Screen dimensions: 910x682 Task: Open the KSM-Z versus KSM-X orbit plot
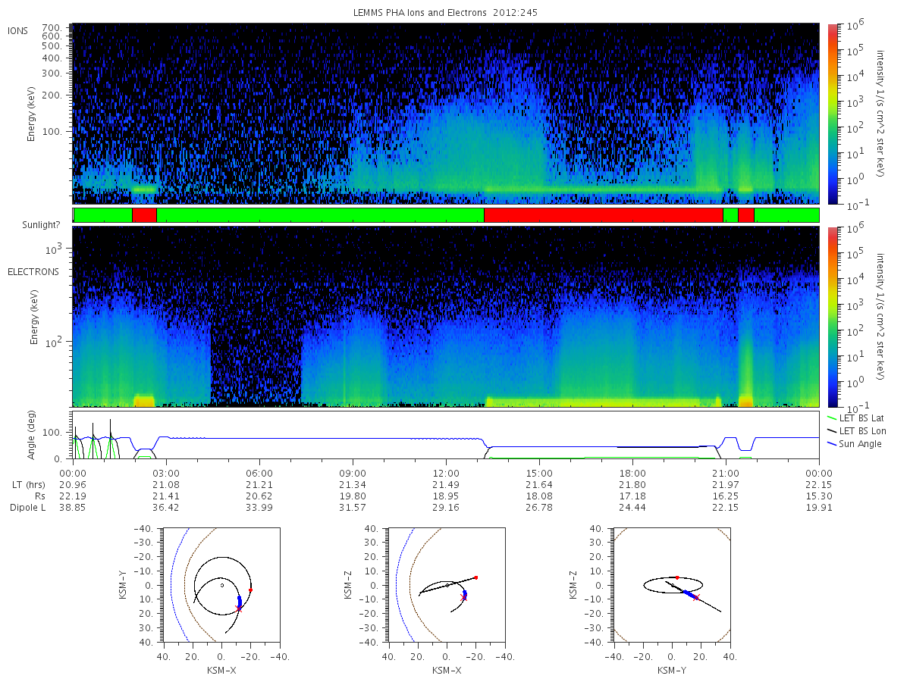[x=446, y=585]
